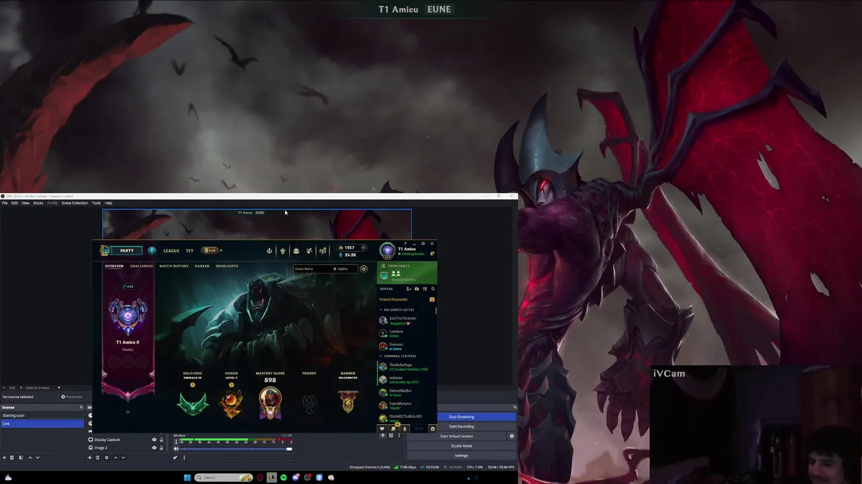Click the new folder icon in Social
The height and width of the screenshot is (484, 862).
tap(417, 289)
